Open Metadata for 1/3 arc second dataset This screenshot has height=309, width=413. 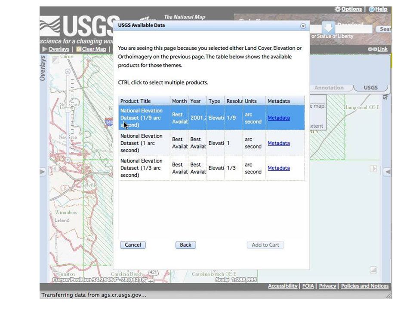[279, 168]
